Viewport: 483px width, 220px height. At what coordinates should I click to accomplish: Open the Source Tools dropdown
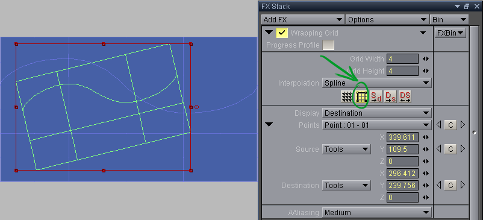coord(346,149)
